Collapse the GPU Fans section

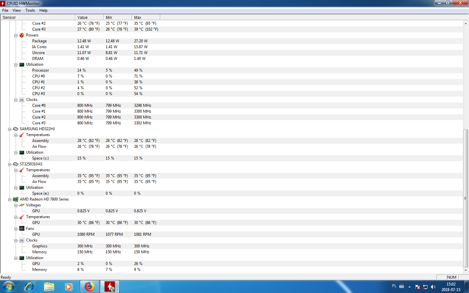click(x=16, y=229)
